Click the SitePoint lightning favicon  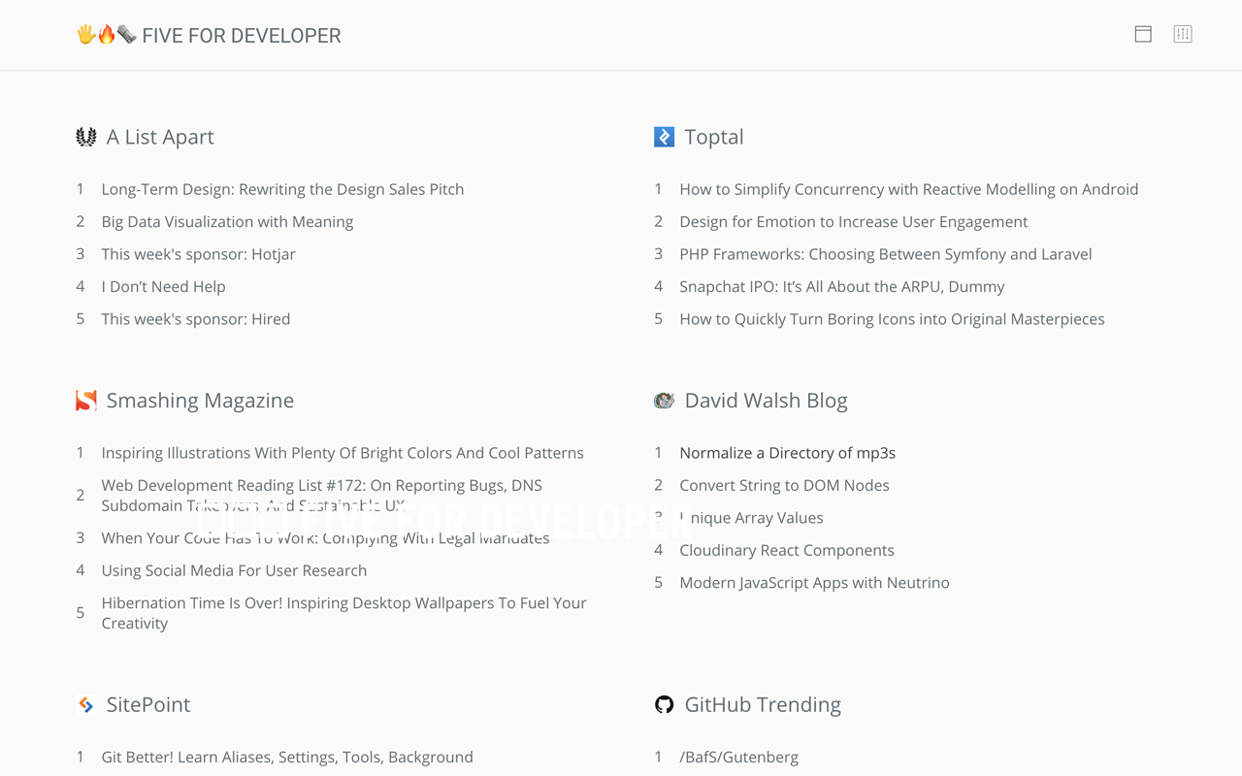(85, 704)
